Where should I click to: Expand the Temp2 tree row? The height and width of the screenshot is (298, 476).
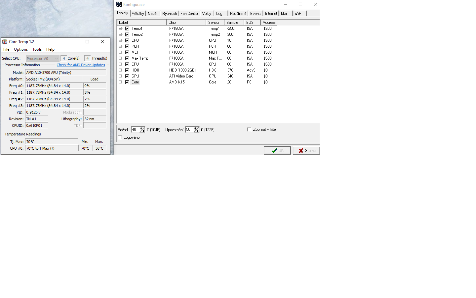120,34
